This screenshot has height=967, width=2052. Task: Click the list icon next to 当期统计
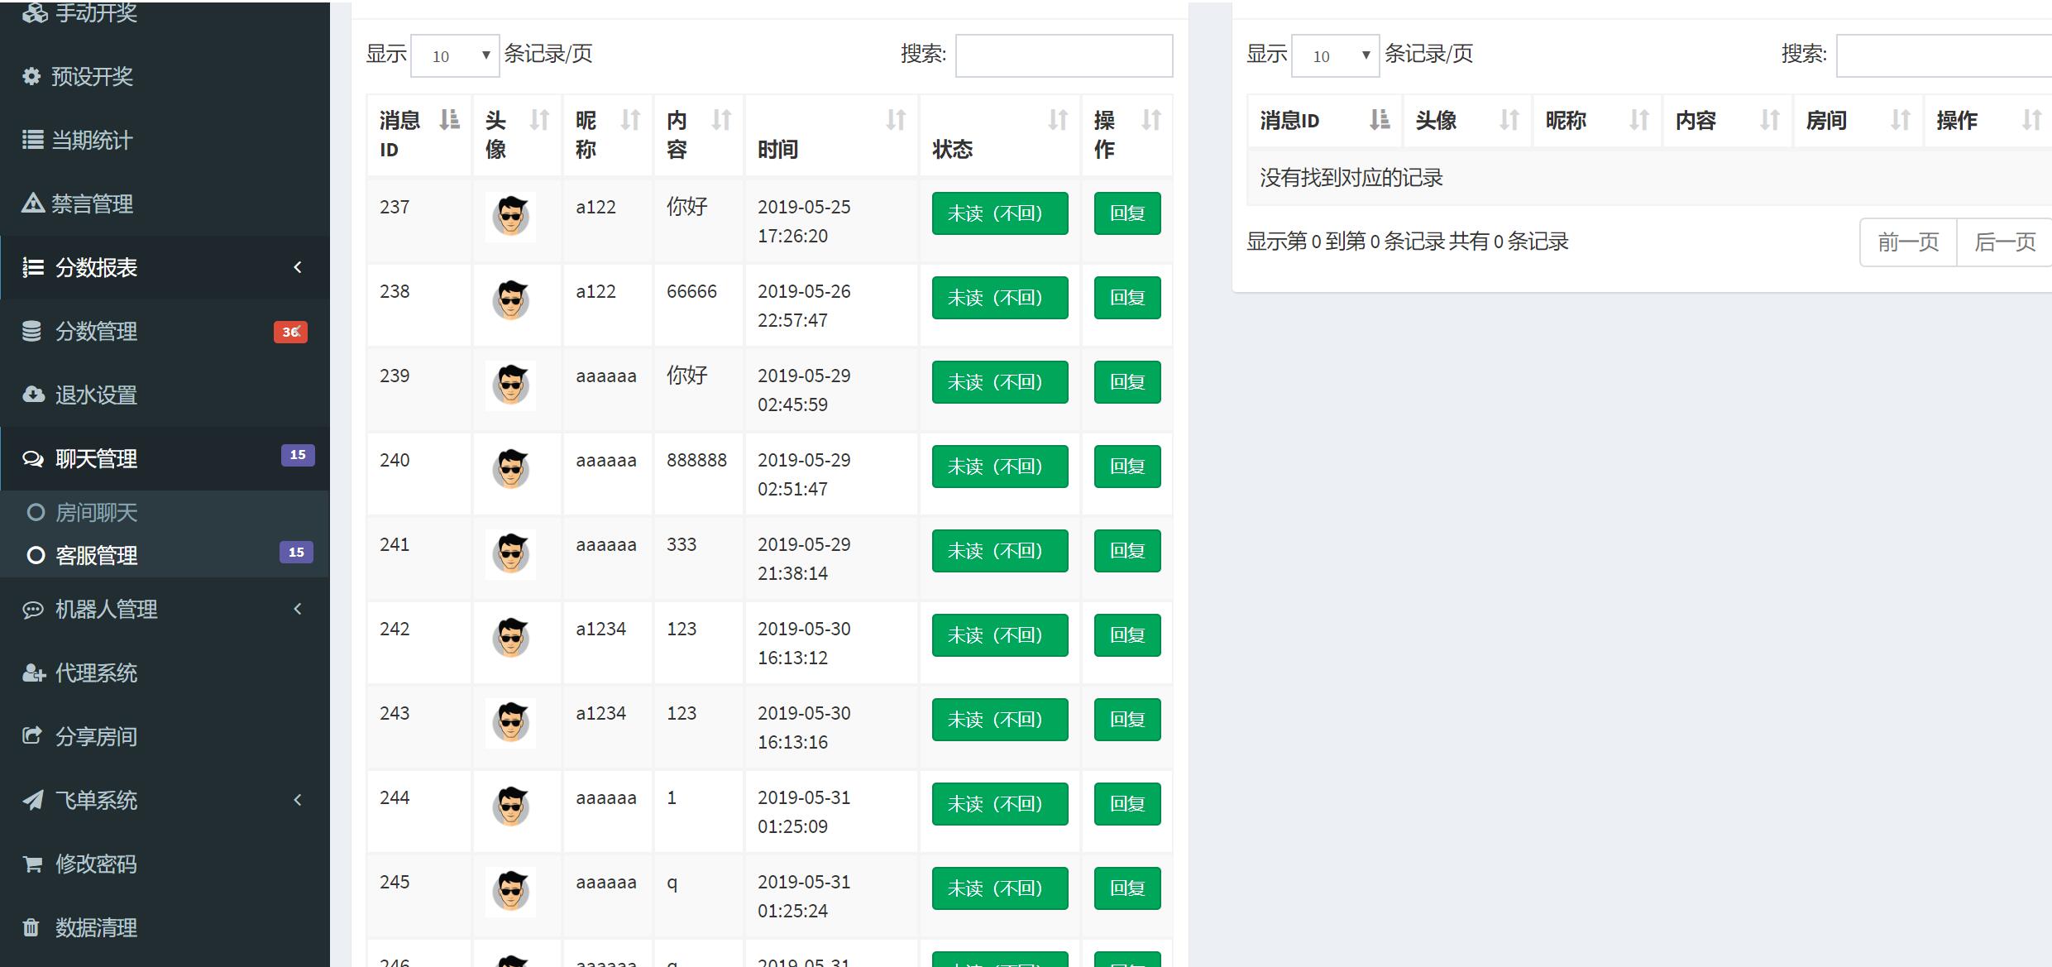coord(32,140)
